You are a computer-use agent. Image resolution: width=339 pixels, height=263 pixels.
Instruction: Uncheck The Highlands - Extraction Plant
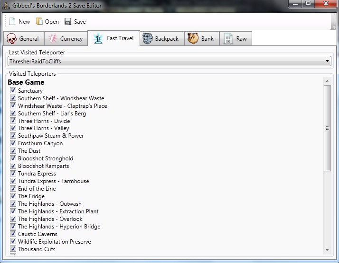click(13, 211)
